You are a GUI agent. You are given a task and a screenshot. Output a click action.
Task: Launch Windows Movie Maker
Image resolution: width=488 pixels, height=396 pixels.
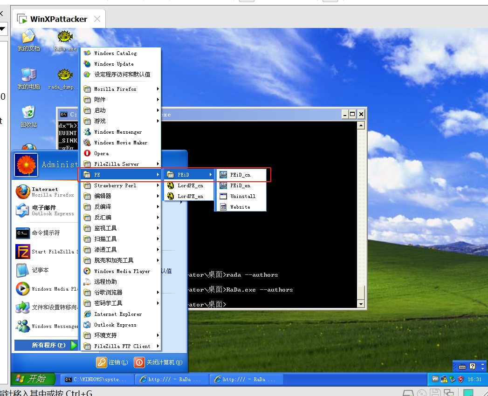(121, 143)
